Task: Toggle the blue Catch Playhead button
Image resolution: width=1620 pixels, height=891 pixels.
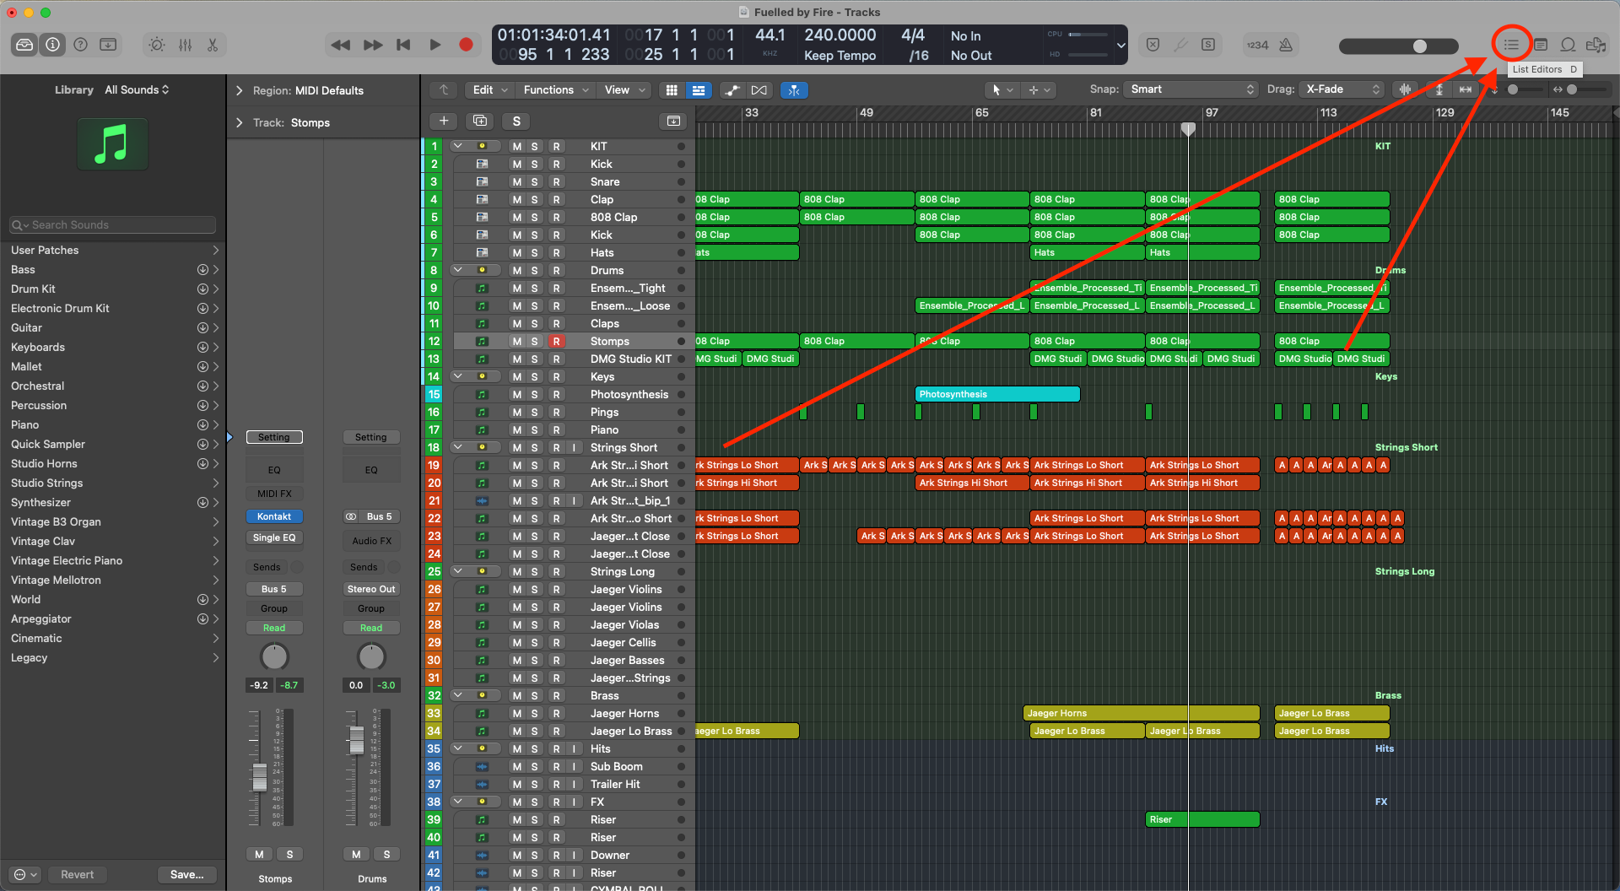Action: click(x=794, y=90)
